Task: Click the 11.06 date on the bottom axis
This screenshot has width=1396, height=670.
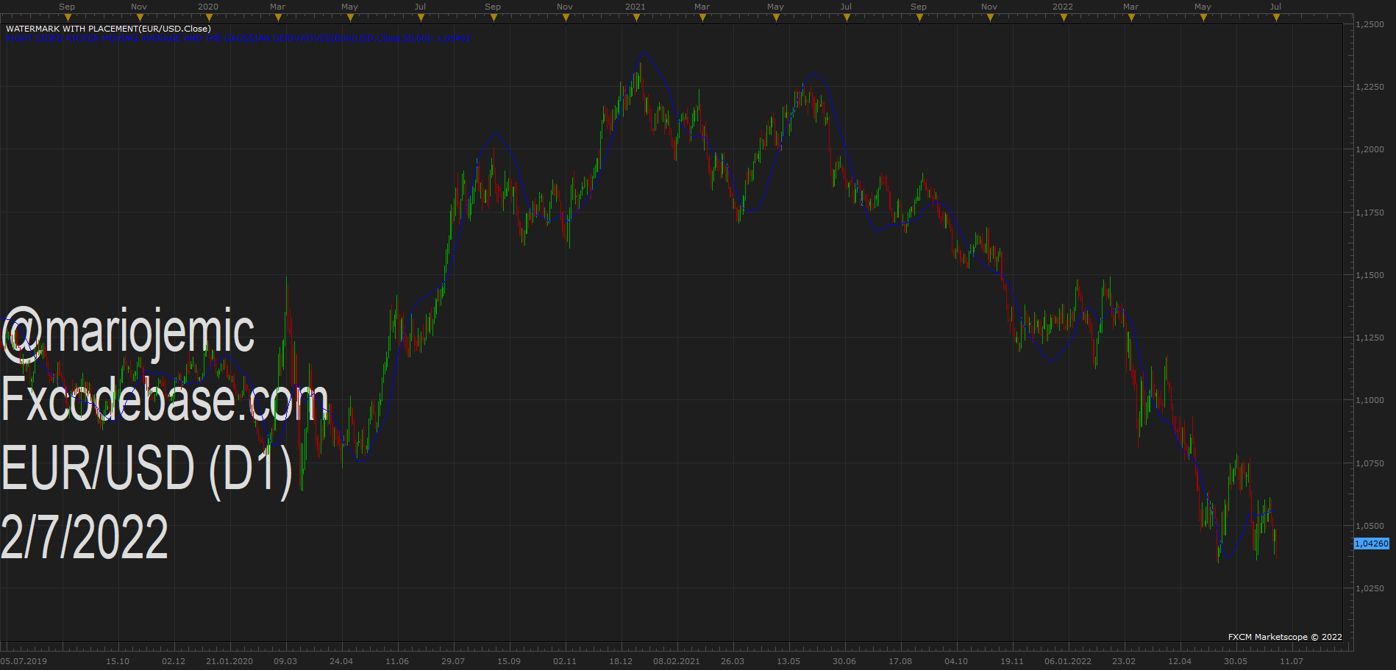Action: [x=397, y=661]
